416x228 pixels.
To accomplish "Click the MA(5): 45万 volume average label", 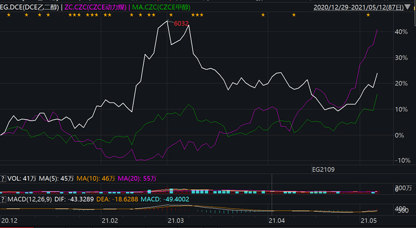I will [56, 178].
